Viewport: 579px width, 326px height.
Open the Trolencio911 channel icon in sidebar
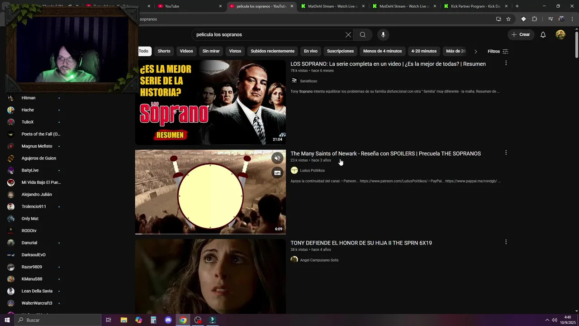pyautogui.click(x=11, y=206)
